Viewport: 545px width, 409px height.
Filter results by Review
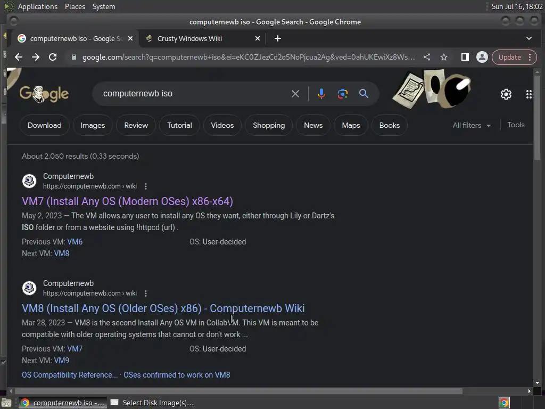[136, 125]
